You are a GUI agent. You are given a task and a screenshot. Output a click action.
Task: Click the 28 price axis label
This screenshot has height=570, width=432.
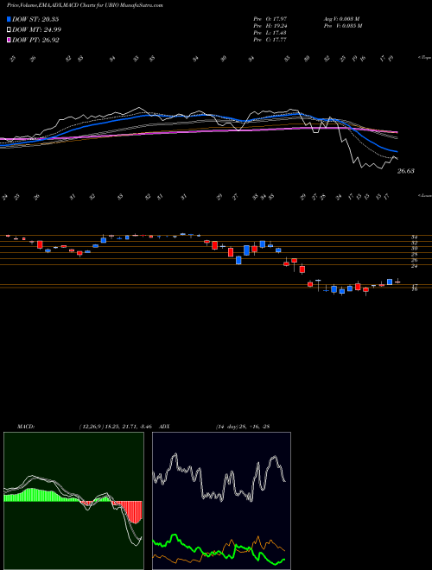(x=414, y=254)
